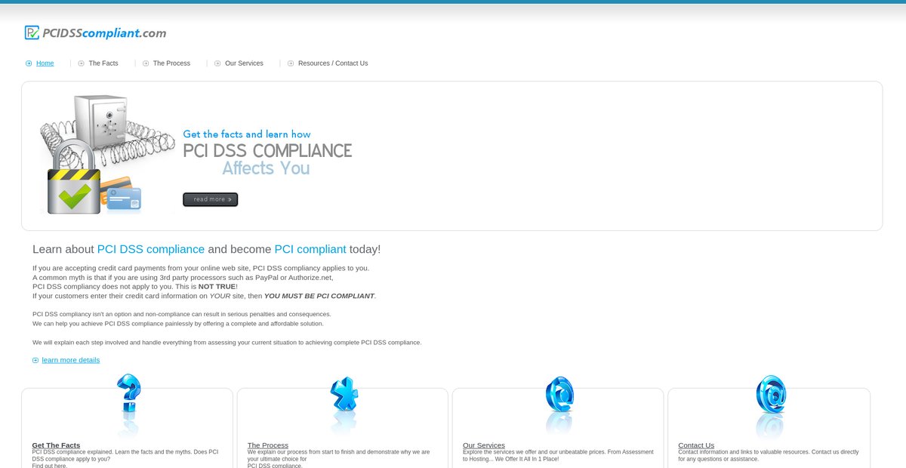Open The Process card heading link
Screen dimensions: 906x468
(268, 445)
